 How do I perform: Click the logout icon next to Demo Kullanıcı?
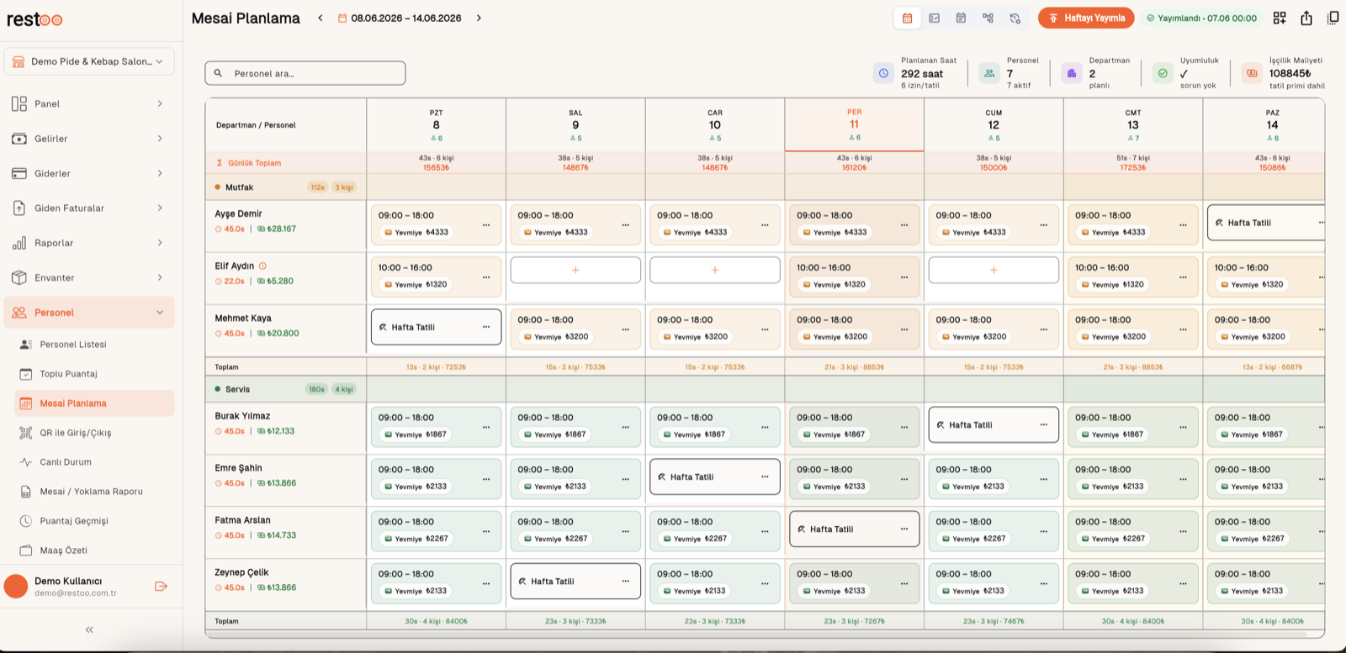[x=162, y=587]
